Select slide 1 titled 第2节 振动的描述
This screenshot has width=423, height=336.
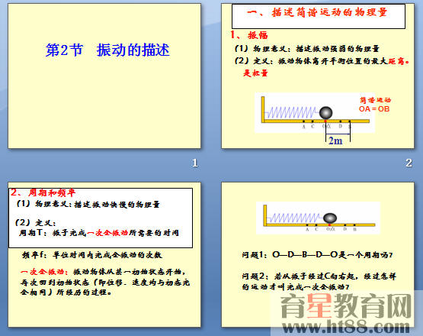pos(104,76)
